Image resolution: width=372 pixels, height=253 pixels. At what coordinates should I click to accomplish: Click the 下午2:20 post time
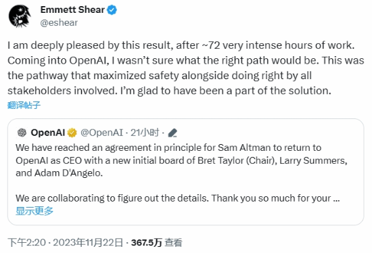click(x=27, y=243)
